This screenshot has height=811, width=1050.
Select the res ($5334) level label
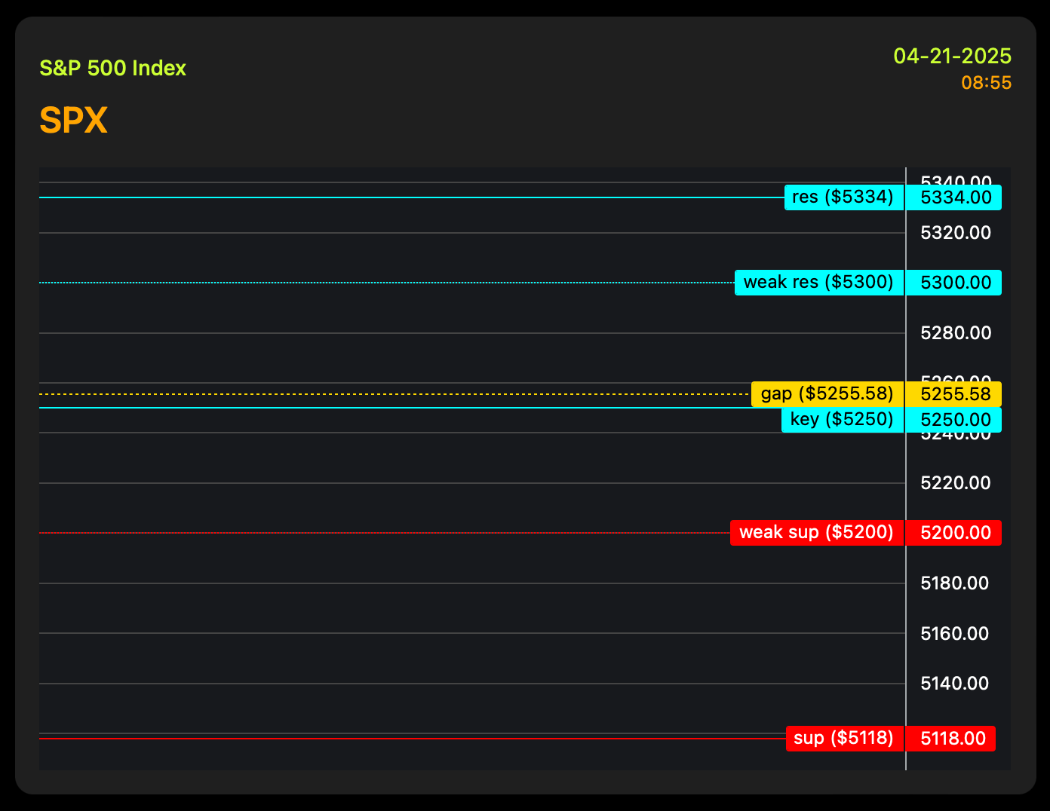[843, 197]
